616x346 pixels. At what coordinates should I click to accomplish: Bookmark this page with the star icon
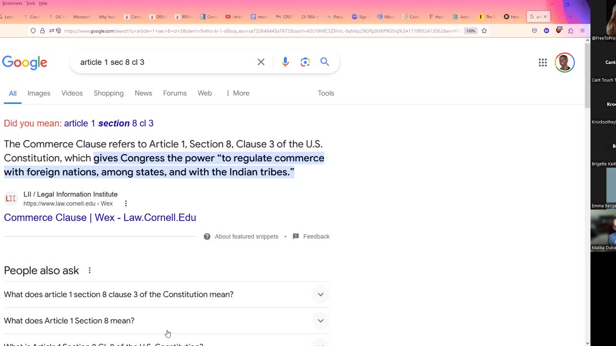pyautogui.click(x=484, y=31)
